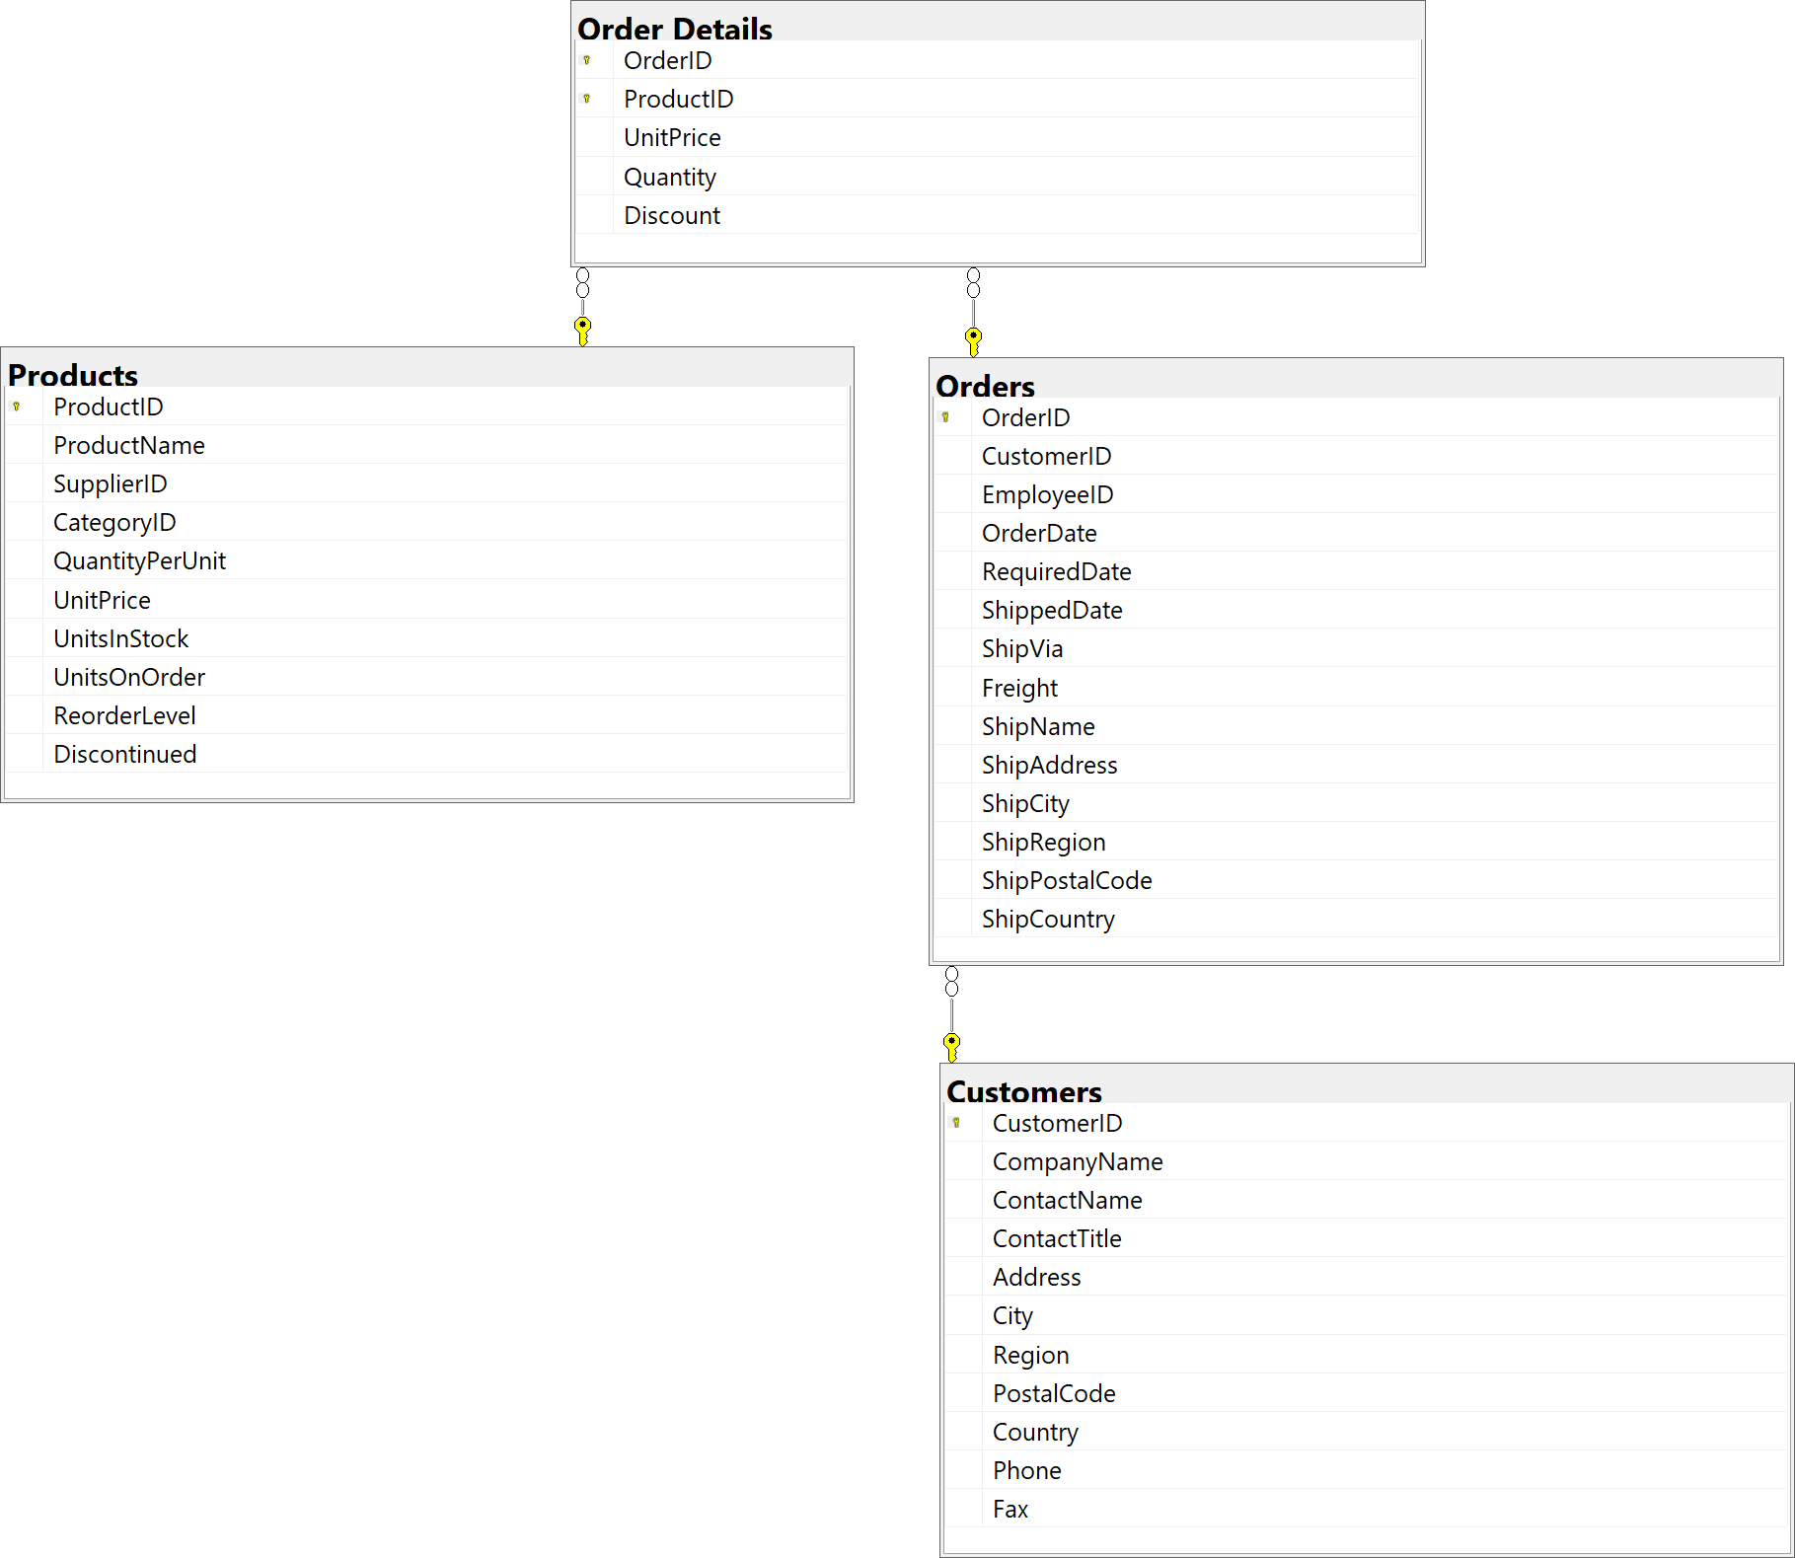1795x1558 pixels.
Task: Select the Order Details table title
Action: coord(675,29)
